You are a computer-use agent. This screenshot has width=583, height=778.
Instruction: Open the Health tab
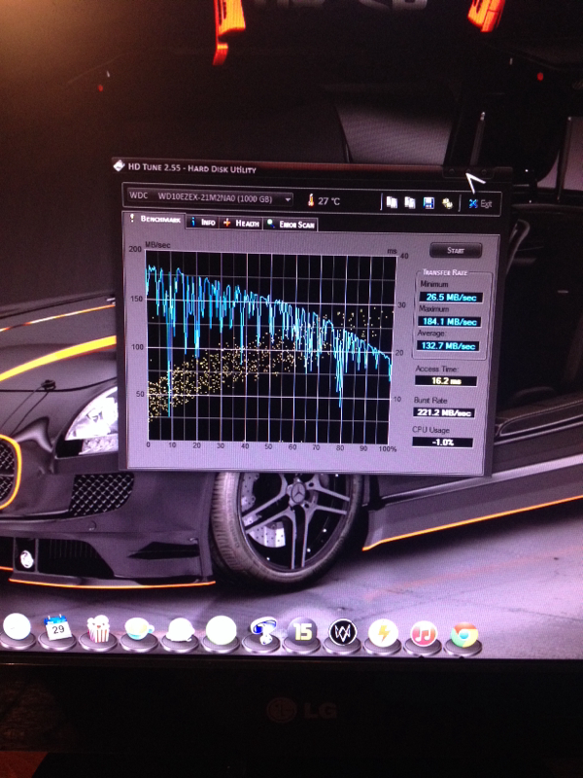click(x=241, y=223)
